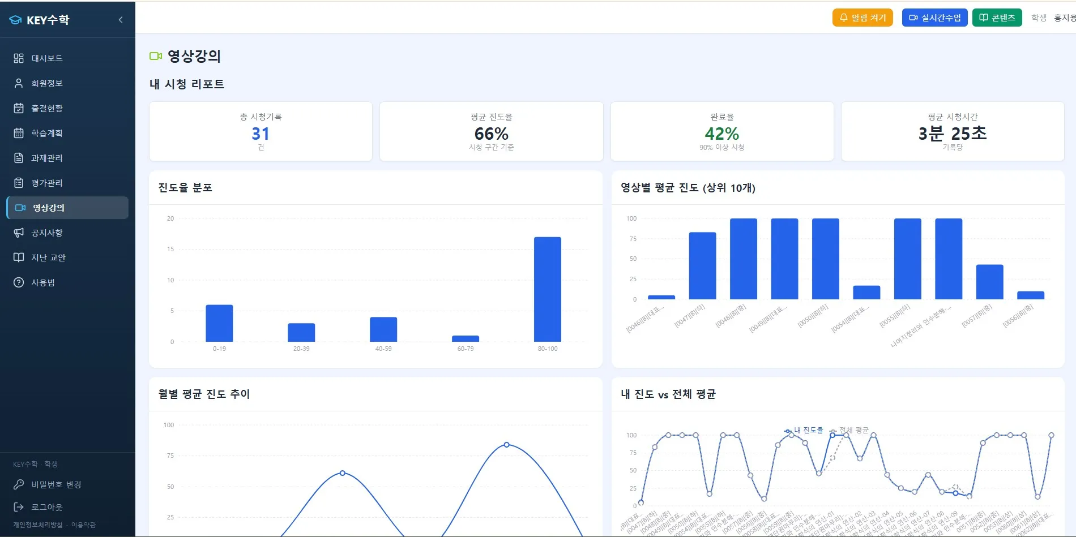Viewport: 1076px width, 537px height.
Task: Select 학습계획 in the sidebar
Action: pos(67,133)
